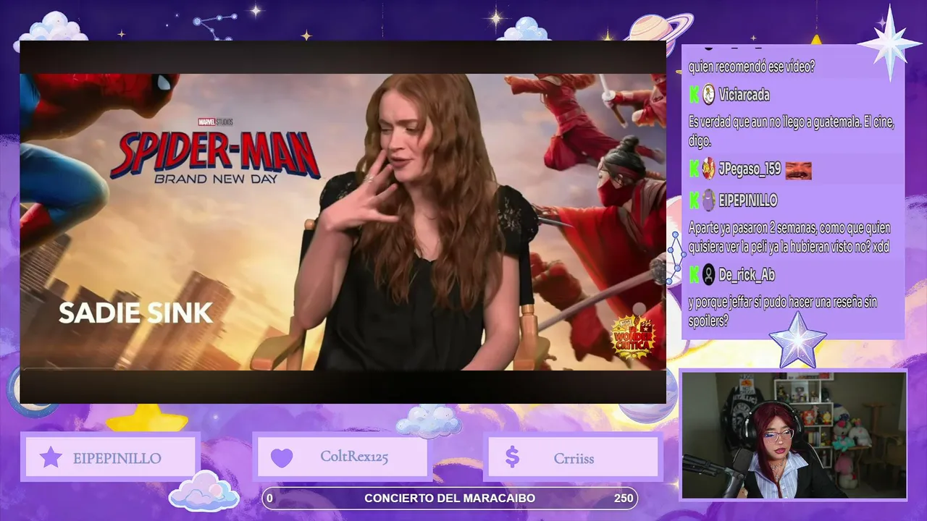The image size is (927, 521).
Task: Click the heart icon beside ColtRex125
Action: [x=282, y=457]
